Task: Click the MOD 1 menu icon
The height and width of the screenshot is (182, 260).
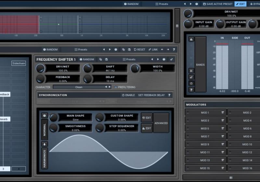Action: [223, 112]
